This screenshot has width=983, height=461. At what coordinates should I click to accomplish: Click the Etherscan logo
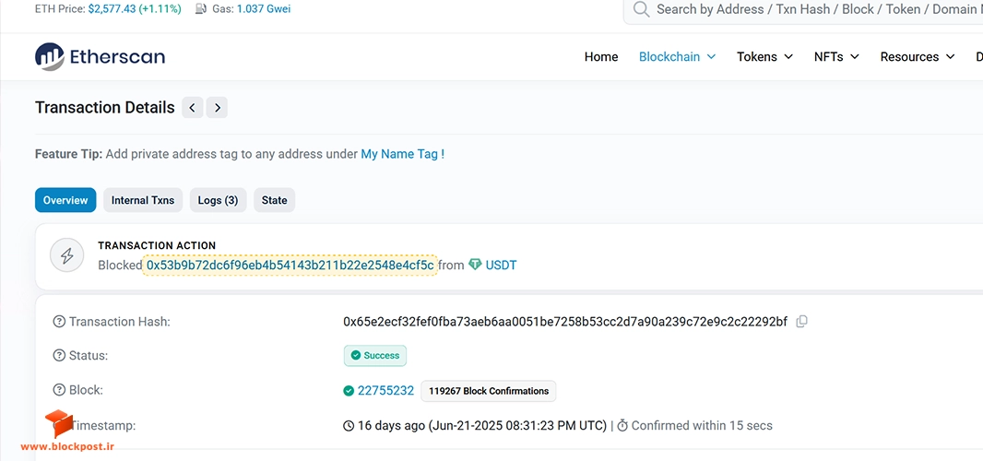[x=101, y=56]
